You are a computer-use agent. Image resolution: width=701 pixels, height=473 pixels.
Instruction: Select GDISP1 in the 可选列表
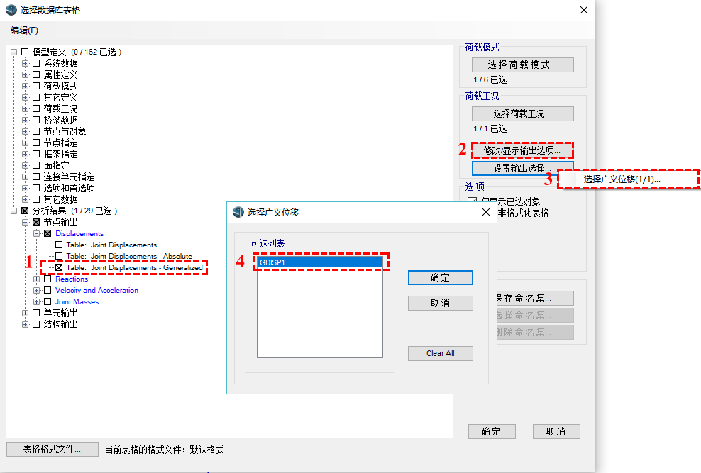[319, 262]
